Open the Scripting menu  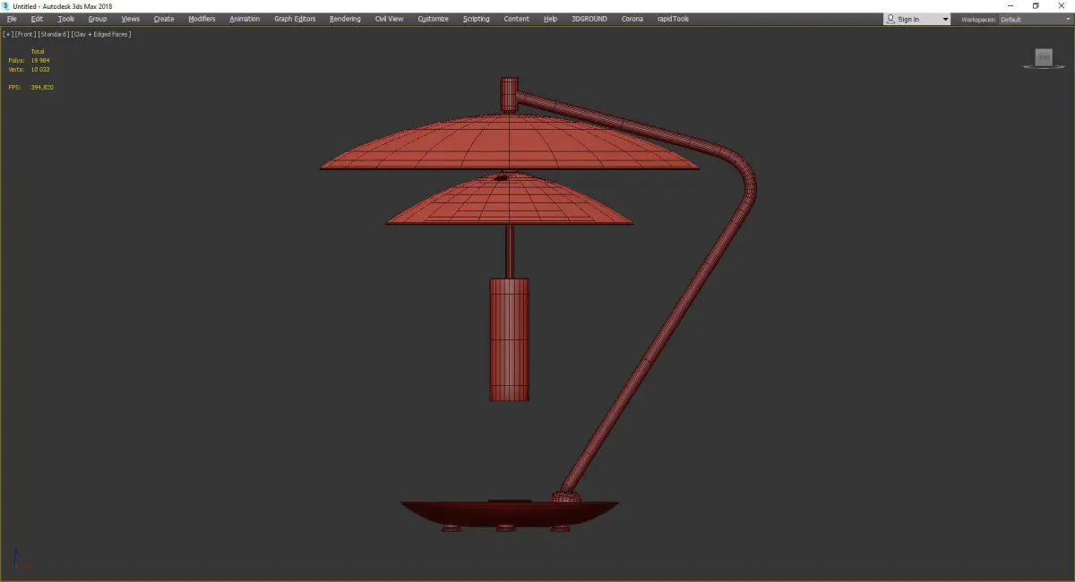(x=477, y=19)
